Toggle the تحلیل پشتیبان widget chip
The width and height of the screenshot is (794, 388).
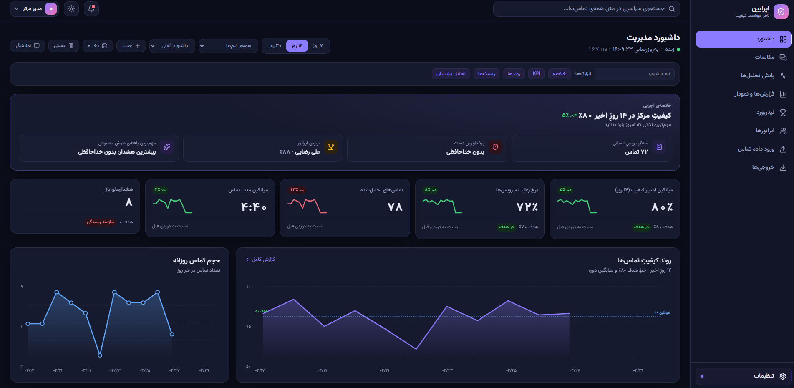[451, 74]
